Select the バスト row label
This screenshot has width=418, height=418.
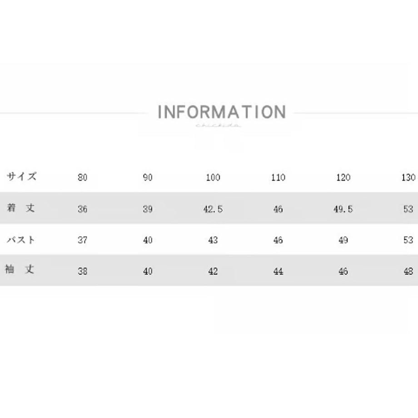(x=21, y=239)
